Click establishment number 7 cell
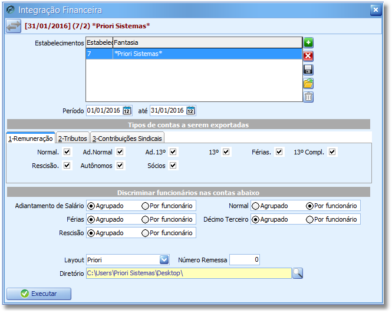392x313 pixels. [x=99, y=54]
